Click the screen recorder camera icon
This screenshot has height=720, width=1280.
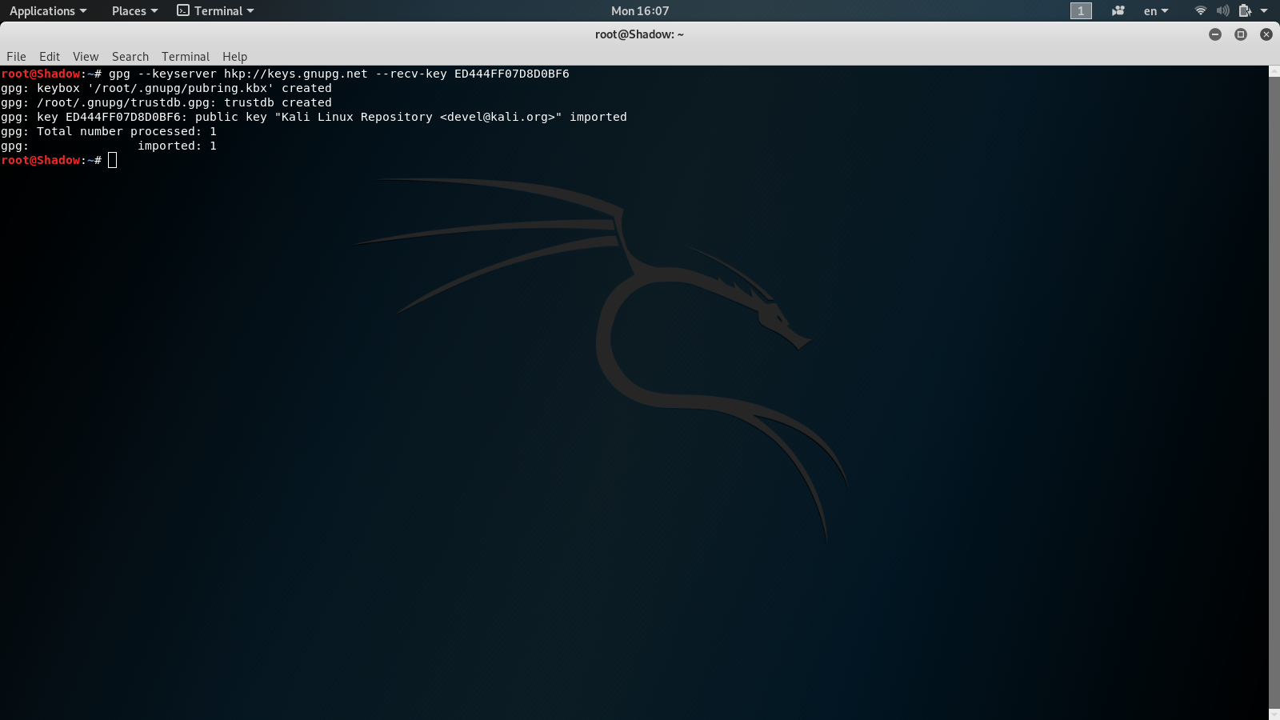(x=1118, y=10)
